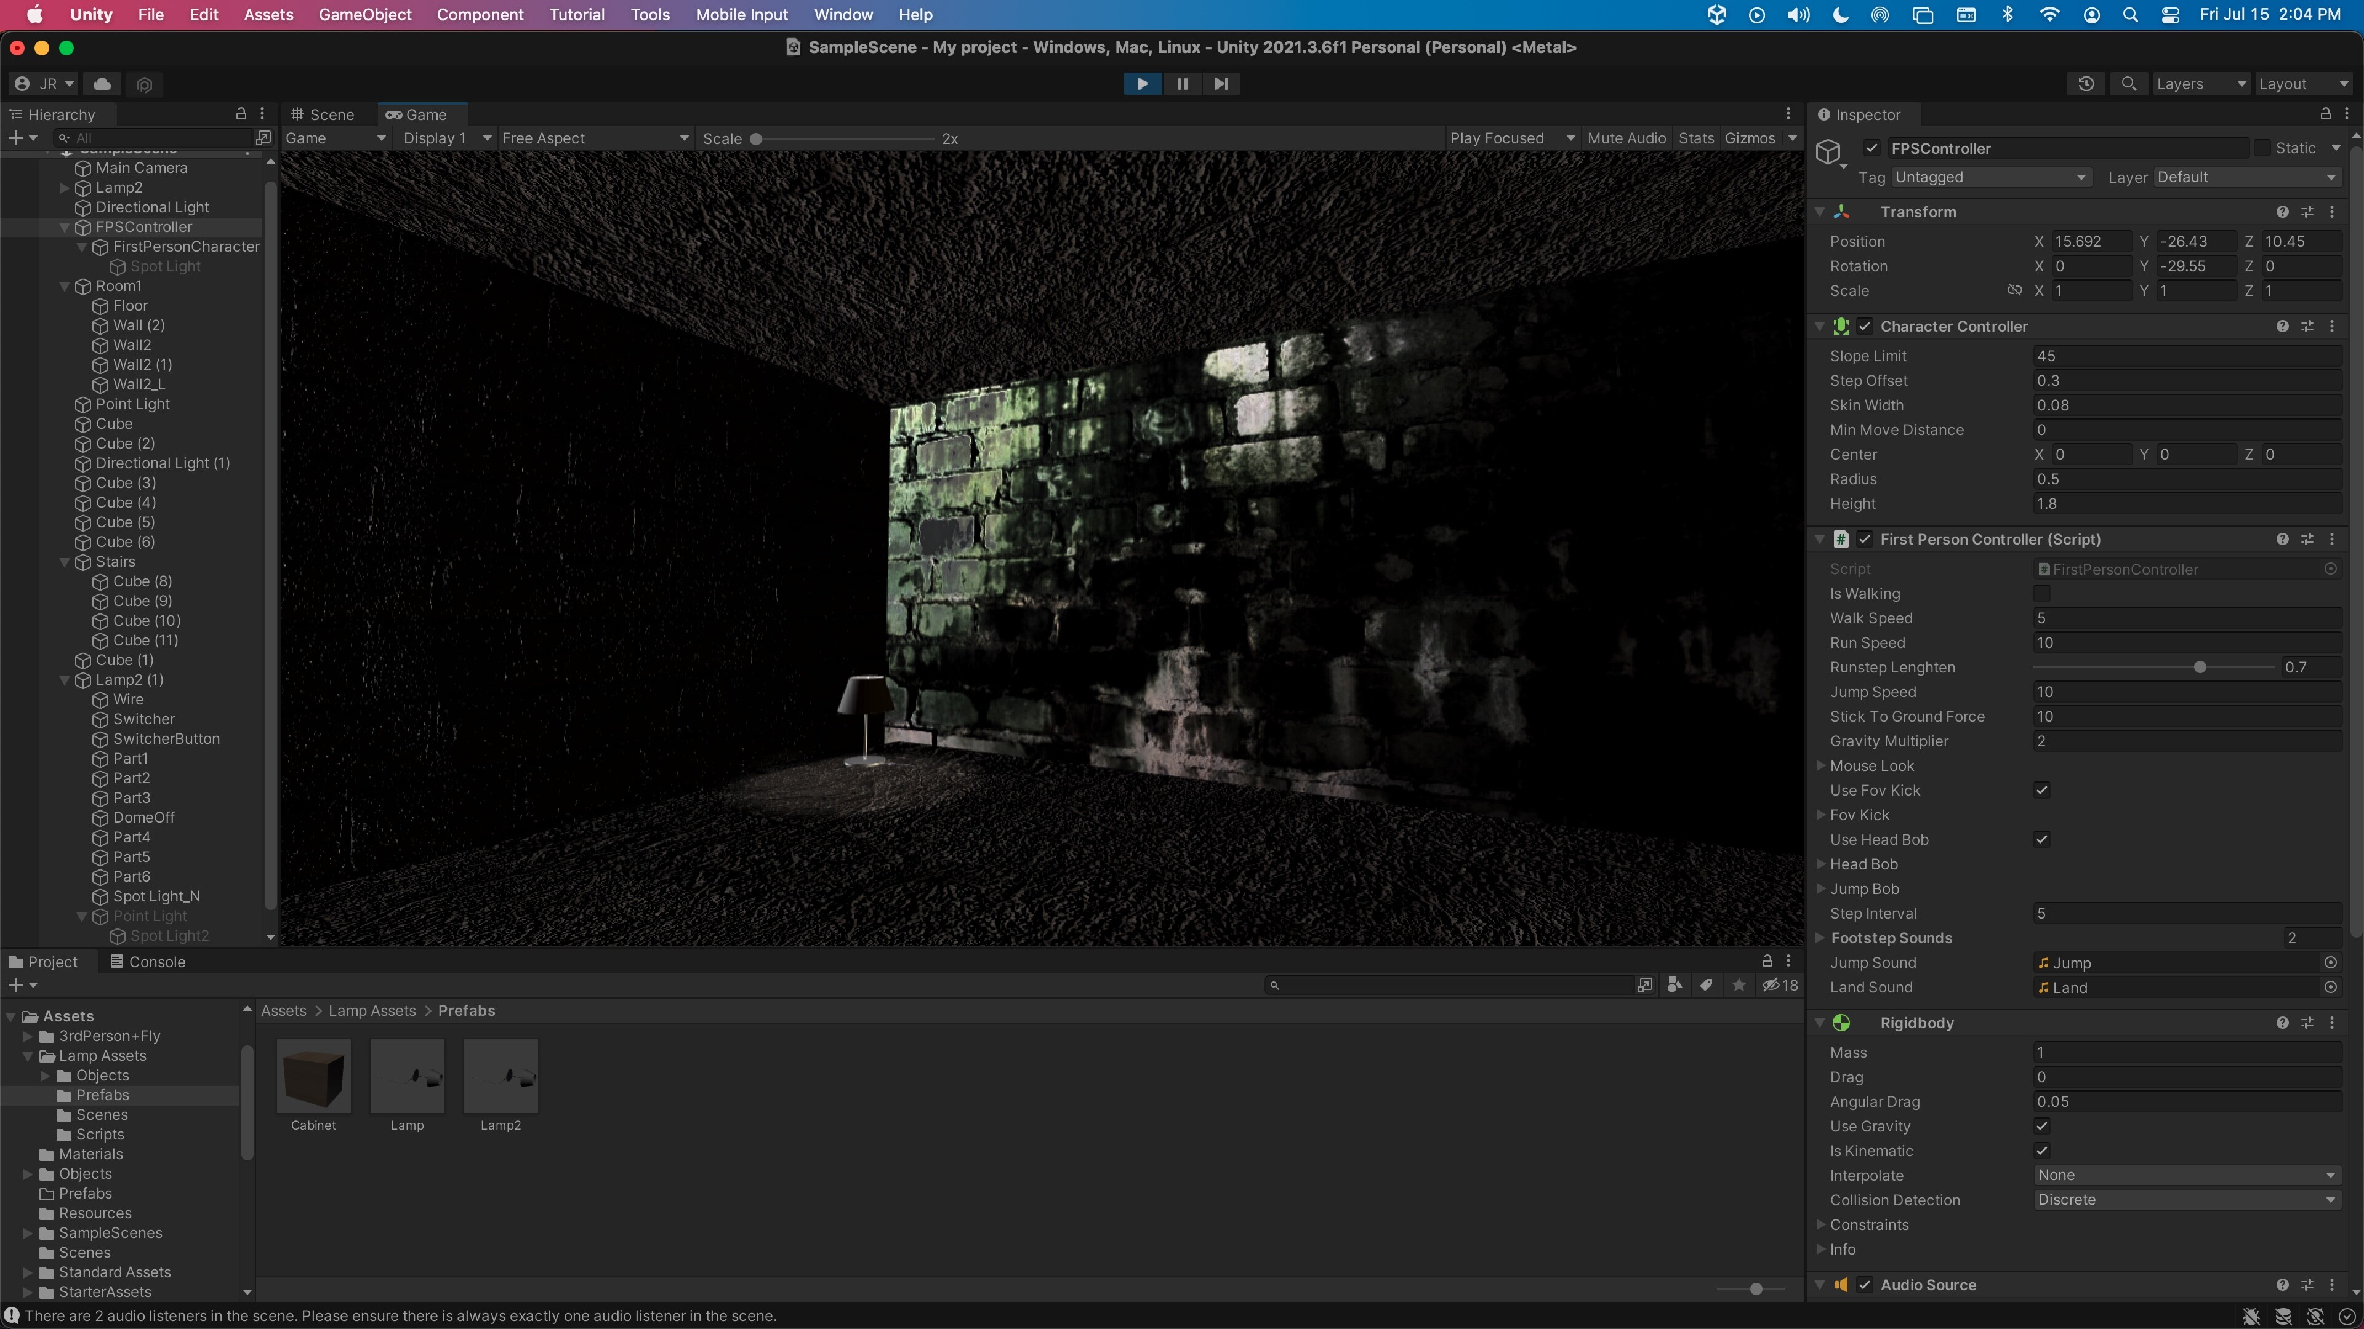Viewport: 2364px width, 1329px height.
Task: Open the Layout dropdown
Action: pyautogui.click(x=2304, y=84)
